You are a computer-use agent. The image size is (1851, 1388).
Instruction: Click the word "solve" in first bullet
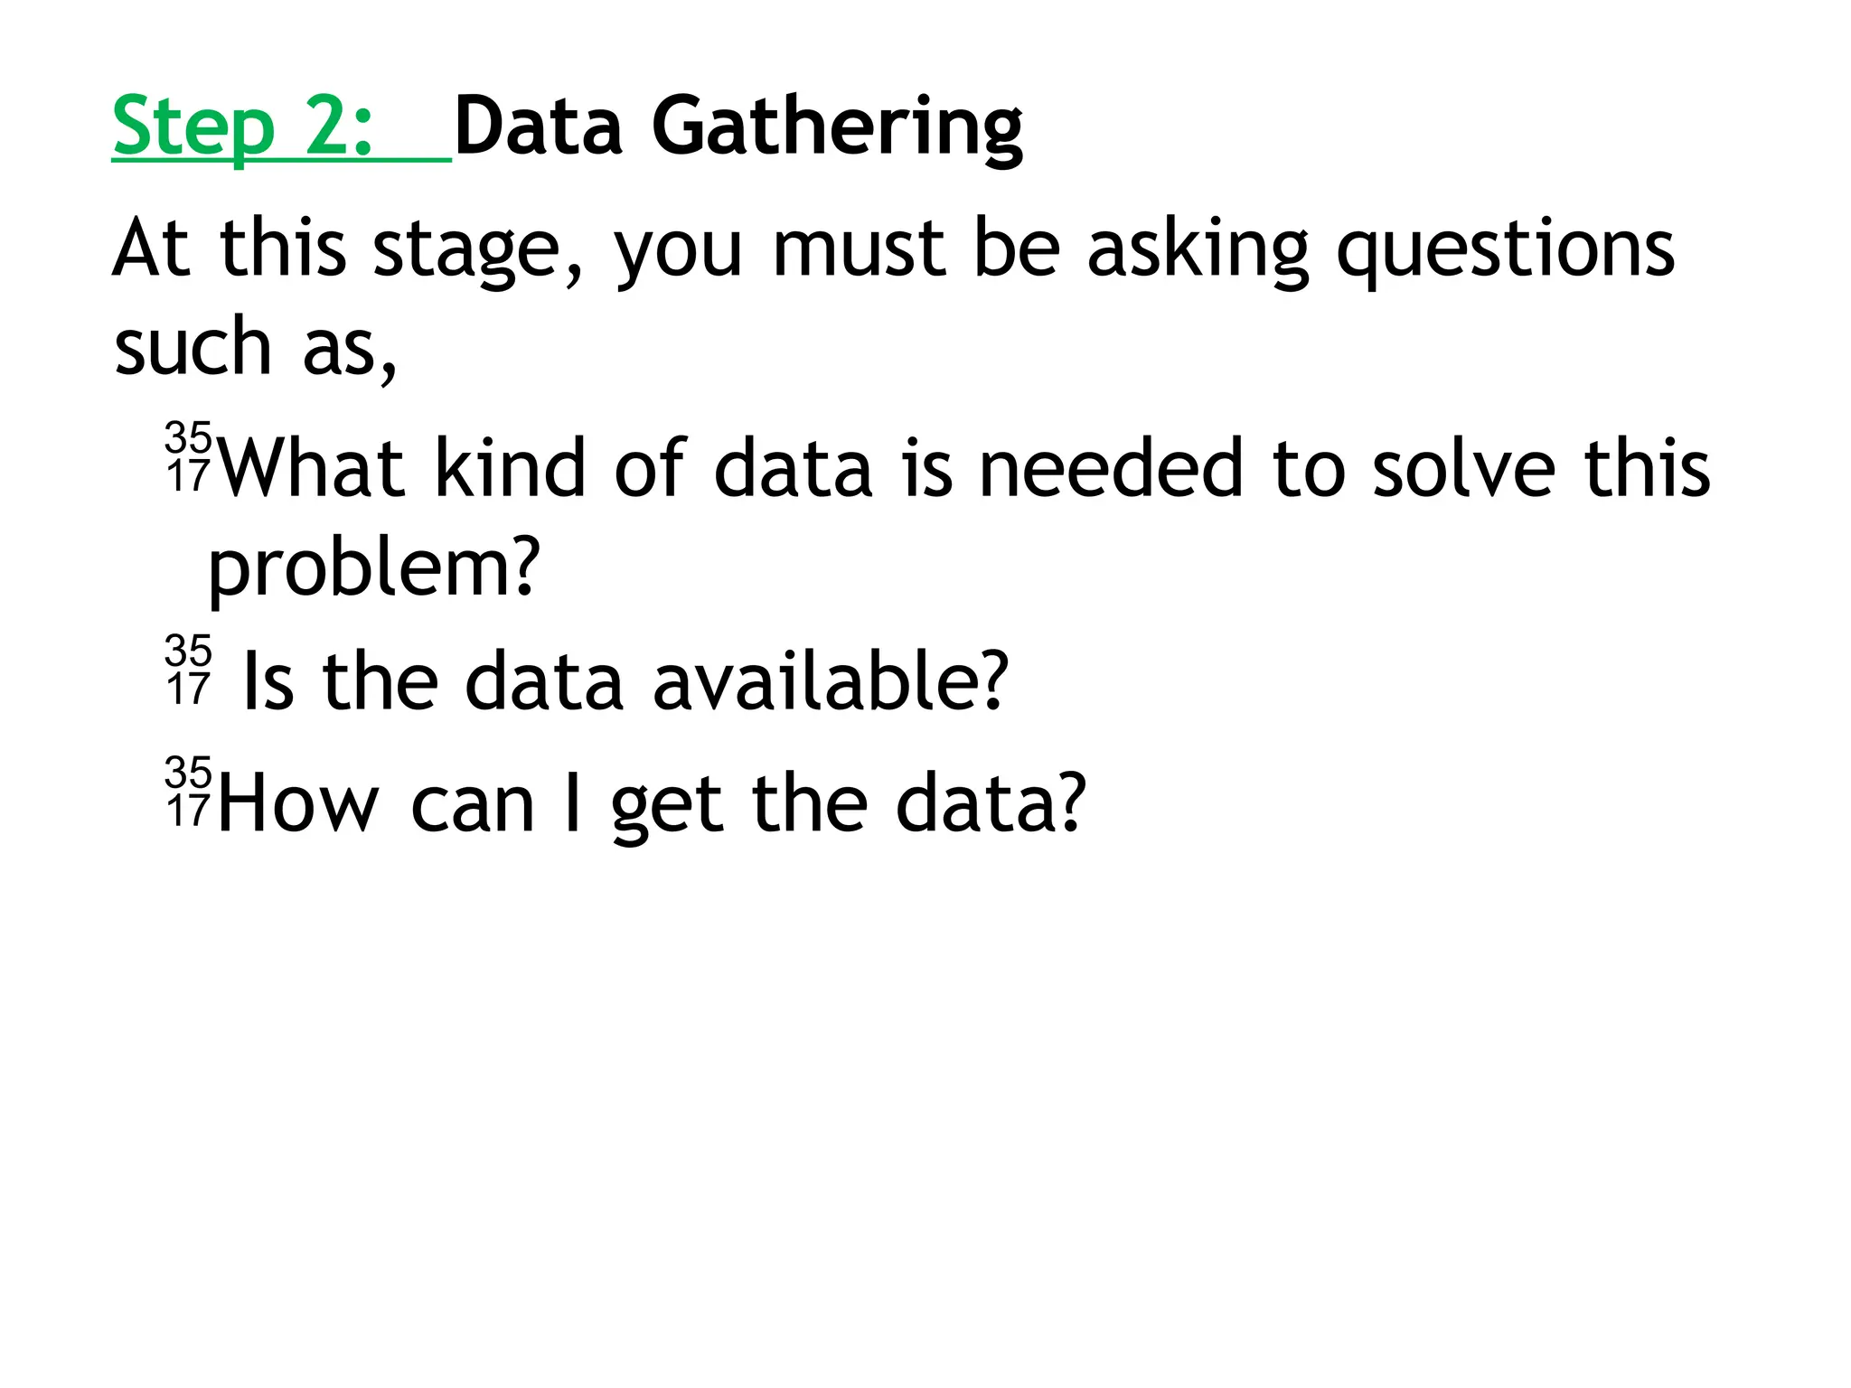(1463, 468)
